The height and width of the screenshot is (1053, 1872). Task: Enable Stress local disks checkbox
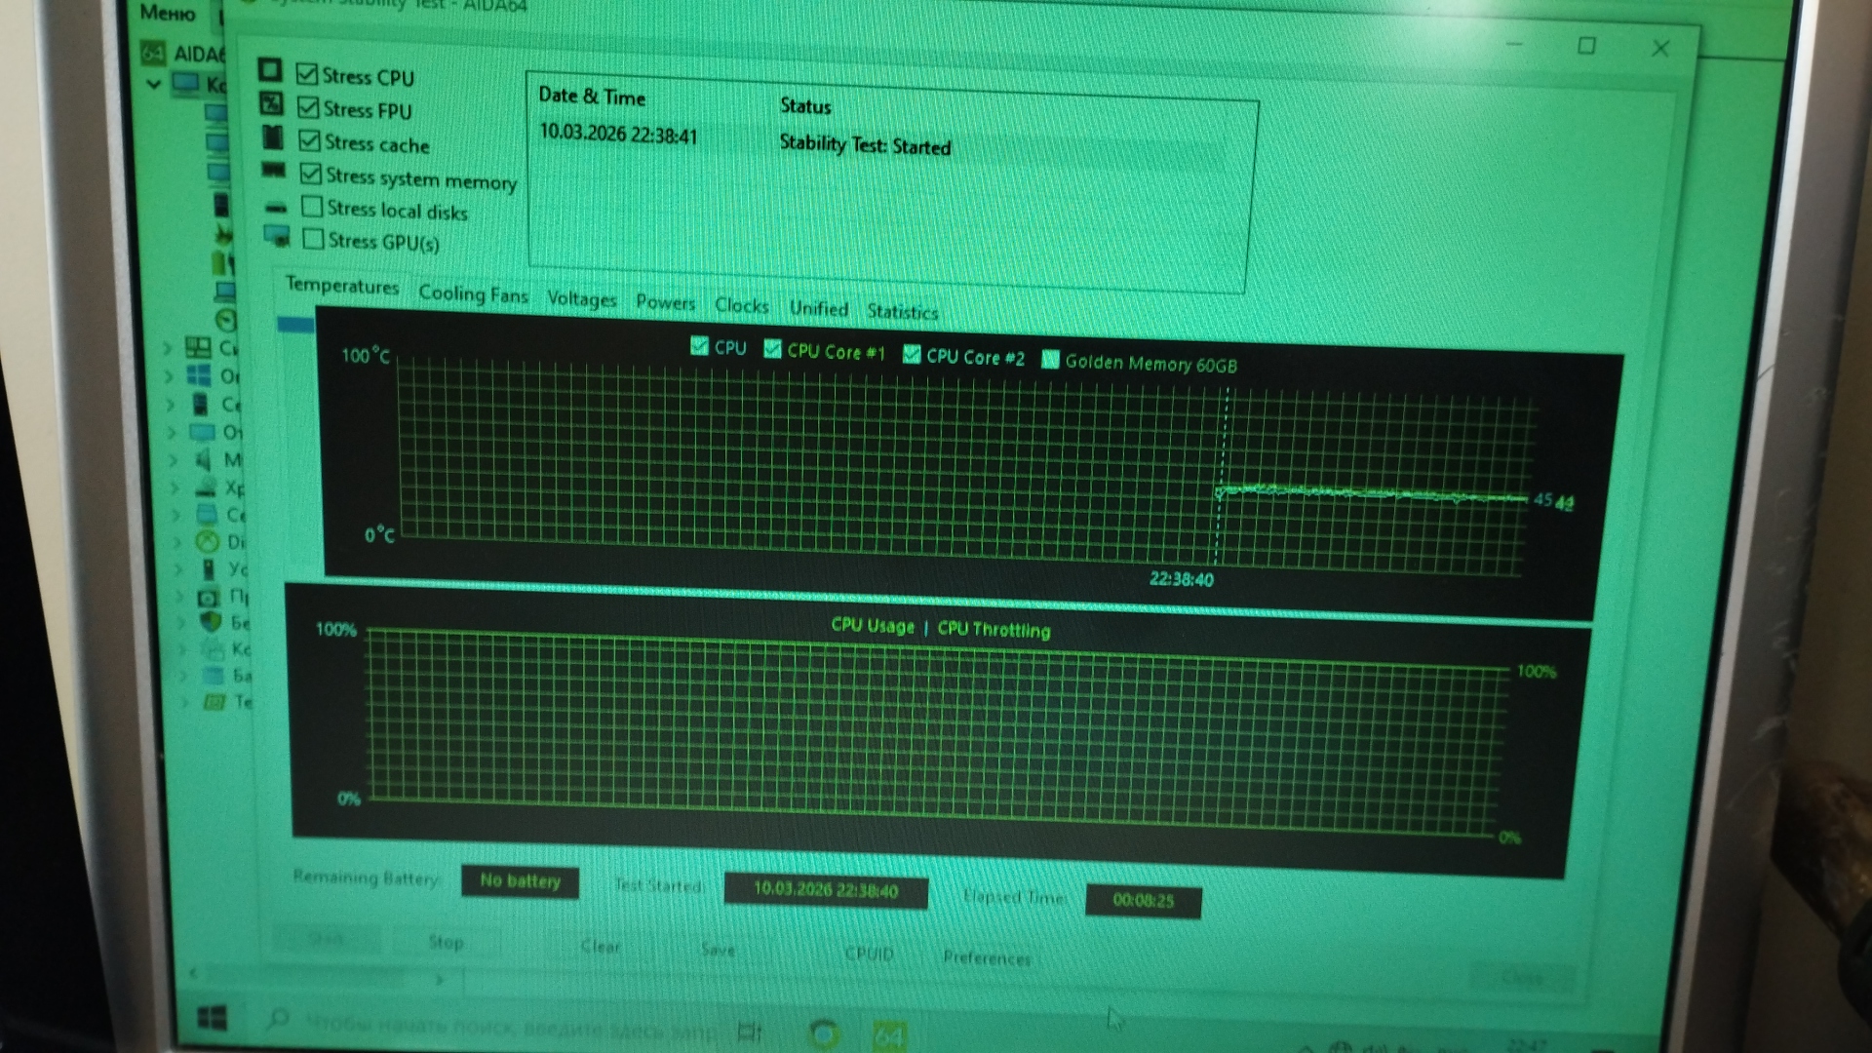(x=312, y=207)
